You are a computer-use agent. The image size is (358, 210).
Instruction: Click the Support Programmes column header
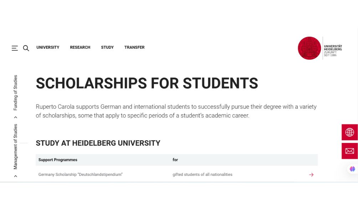[x=58, y=160]
